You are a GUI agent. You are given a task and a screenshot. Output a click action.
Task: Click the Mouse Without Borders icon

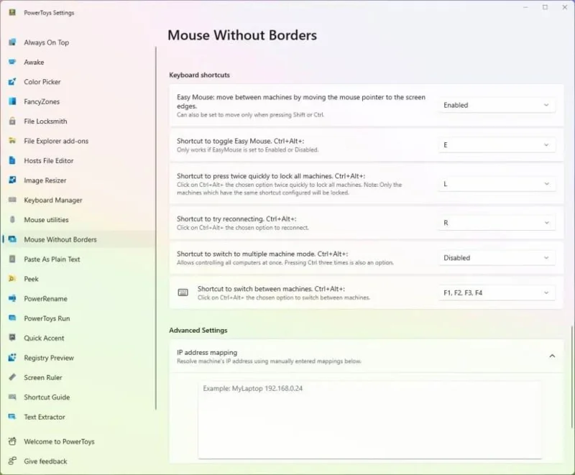tap(12, 239)
